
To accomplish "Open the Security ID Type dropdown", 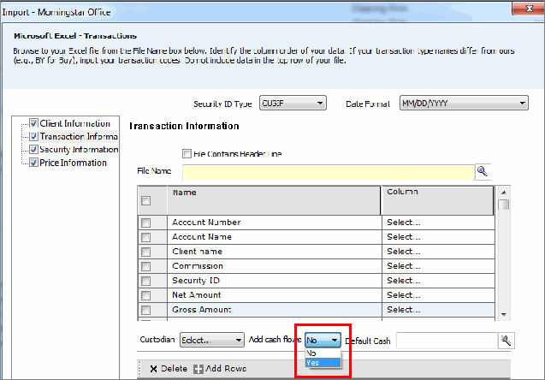I will pos(292,104).
